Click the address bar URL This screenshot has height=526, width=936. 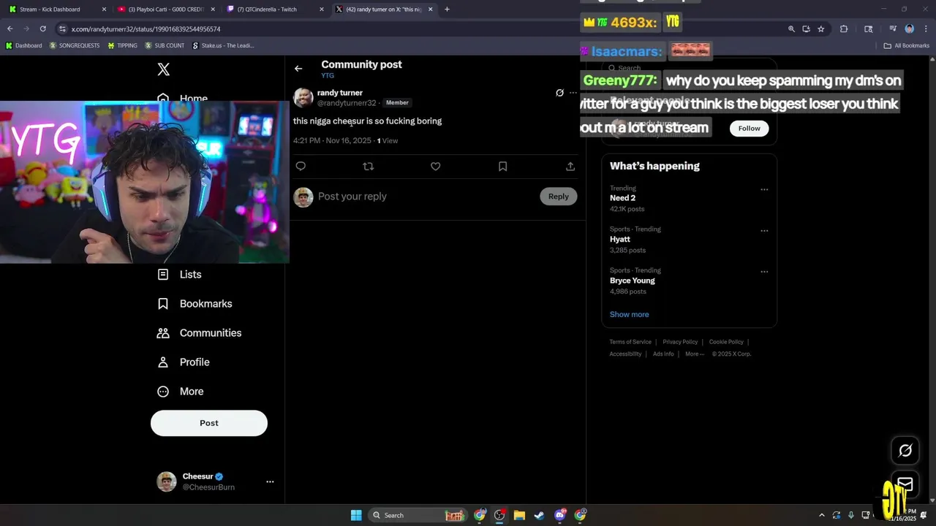[x=146, y=29]
